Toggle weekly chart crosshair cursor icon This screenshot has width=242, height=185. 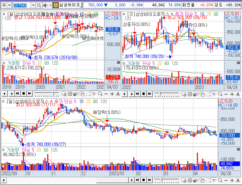(x=214, y=94)
